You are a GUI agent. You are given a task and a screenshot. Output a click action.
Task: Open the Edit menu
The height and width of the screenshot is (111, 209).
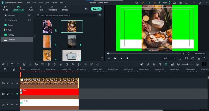coord(34,3)
